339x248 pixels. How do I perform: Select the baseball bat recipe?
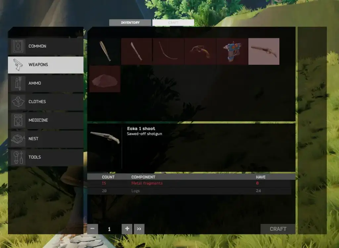105,51
